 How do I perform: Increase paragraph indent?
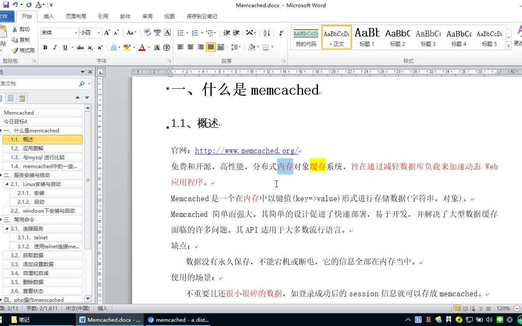tap(236, 33)
